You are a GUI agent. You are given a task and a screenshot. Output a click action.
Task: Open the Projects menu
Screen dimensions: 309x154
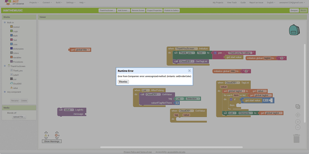(34, 2)
